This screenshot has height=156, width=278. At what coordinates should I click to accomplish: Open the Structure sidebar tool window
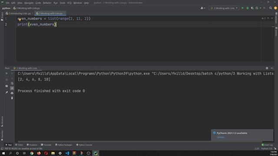[2, 121]
